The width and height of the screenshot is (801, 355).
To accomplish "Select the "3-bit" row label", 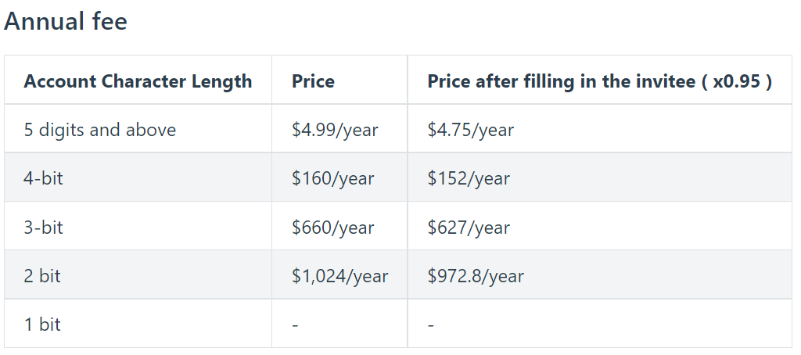I will pos(44,228).
